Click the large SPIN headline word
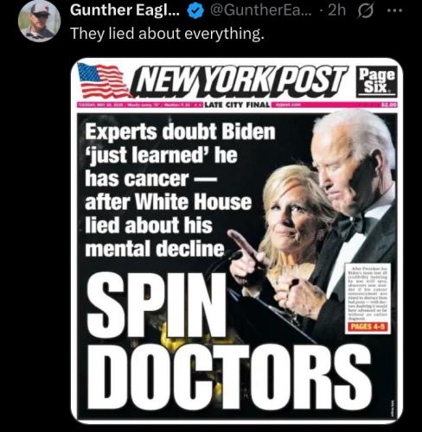 [x=157, y=305]
